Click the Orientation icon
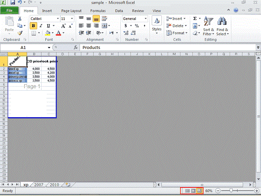Viewport: 261px width, 196px height. 99,33
